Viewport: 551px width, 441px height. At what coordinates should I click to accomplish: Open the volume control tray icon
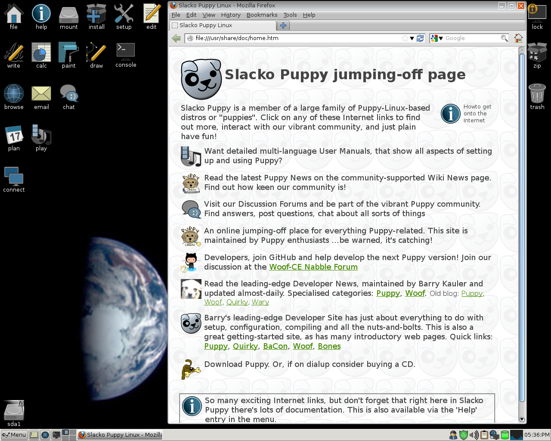[474, 435]
